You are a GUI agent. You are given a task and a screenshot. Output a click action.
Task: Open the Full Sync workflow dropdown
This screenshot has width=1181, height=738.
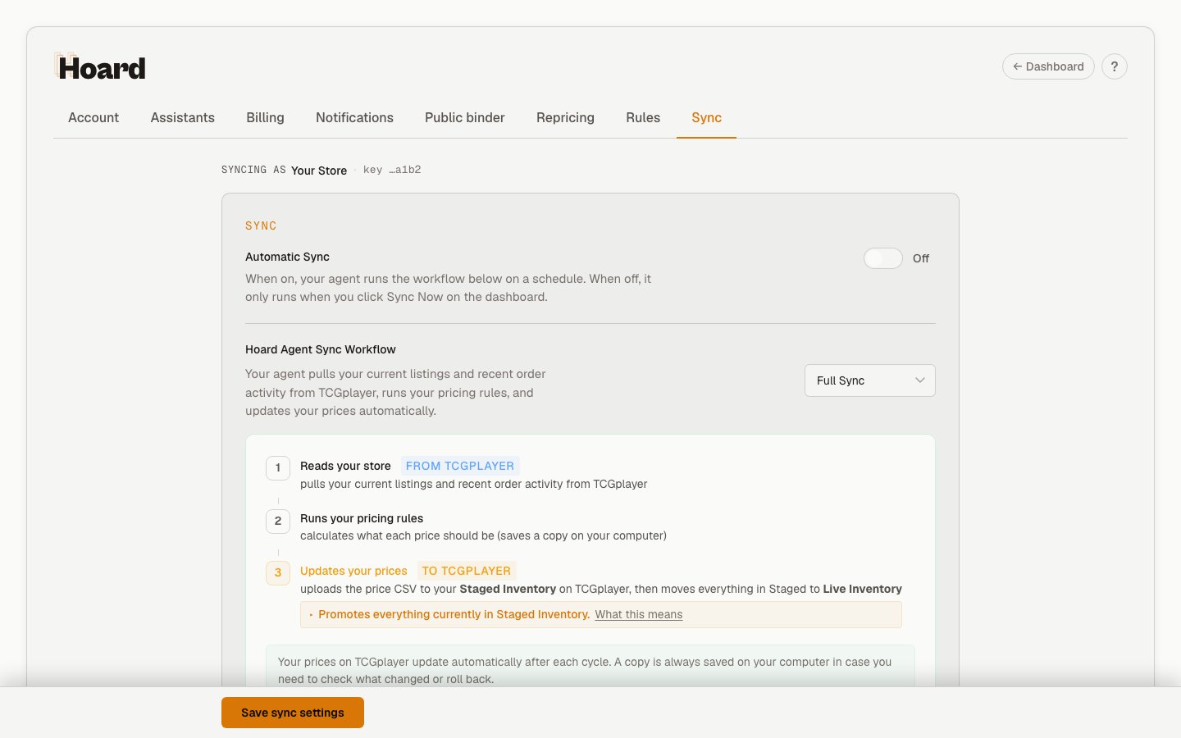point(870,380)
